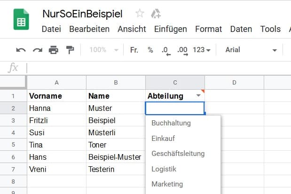
Task: Choose Buchhaltung from the dropdown list
Action: (x=171, y=123)
